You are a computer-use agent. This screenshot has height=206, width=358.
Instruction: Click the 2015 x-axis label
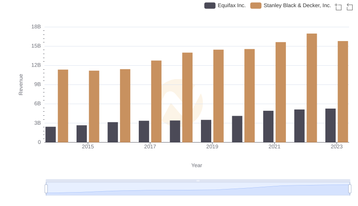tap(88, 147)
